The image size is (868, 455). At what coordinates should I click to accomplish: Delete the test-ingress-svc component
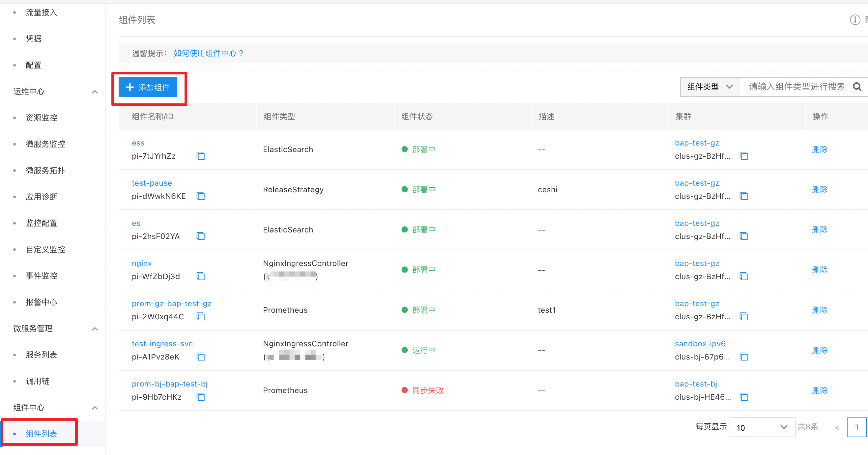coord(820,350)
